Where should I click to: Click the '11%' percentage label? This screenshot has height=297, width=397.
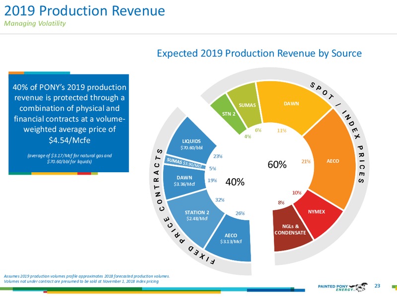point(281,130)
